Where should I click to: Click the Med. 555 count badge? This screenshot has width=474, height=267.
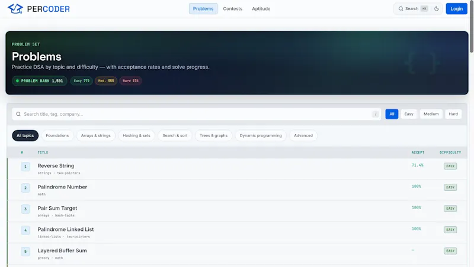click(x=106, y=81)
